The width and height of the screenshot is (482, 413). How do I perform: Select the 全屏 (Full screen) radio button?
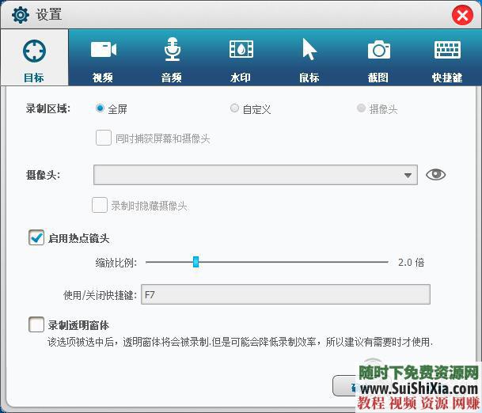pyautogui.click(x=100, y=108)
